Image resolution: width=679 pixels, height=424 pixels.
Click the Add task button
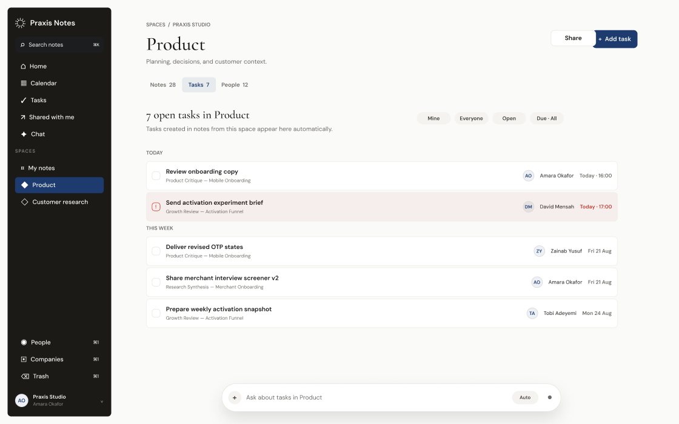point(615,39)
